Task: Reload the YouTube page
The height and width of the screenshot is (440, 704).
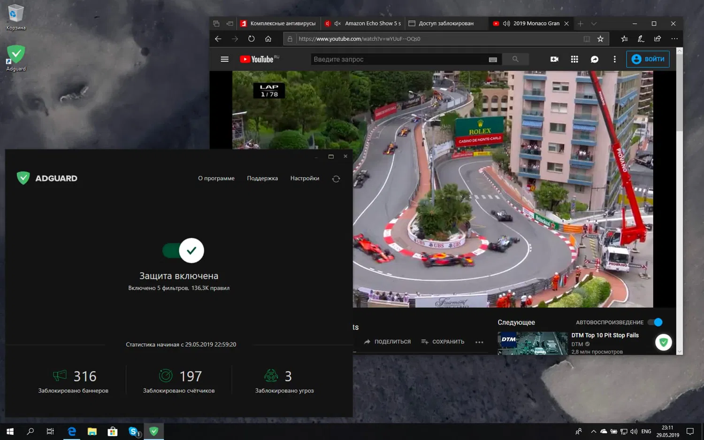Action: pyautogui.click(x=252, y=39)
